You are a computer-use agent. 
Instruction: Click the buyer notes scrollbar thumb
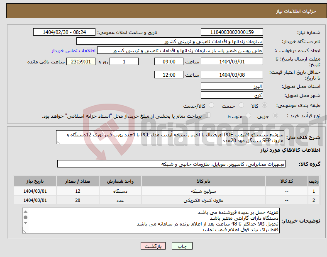point(25,218)
